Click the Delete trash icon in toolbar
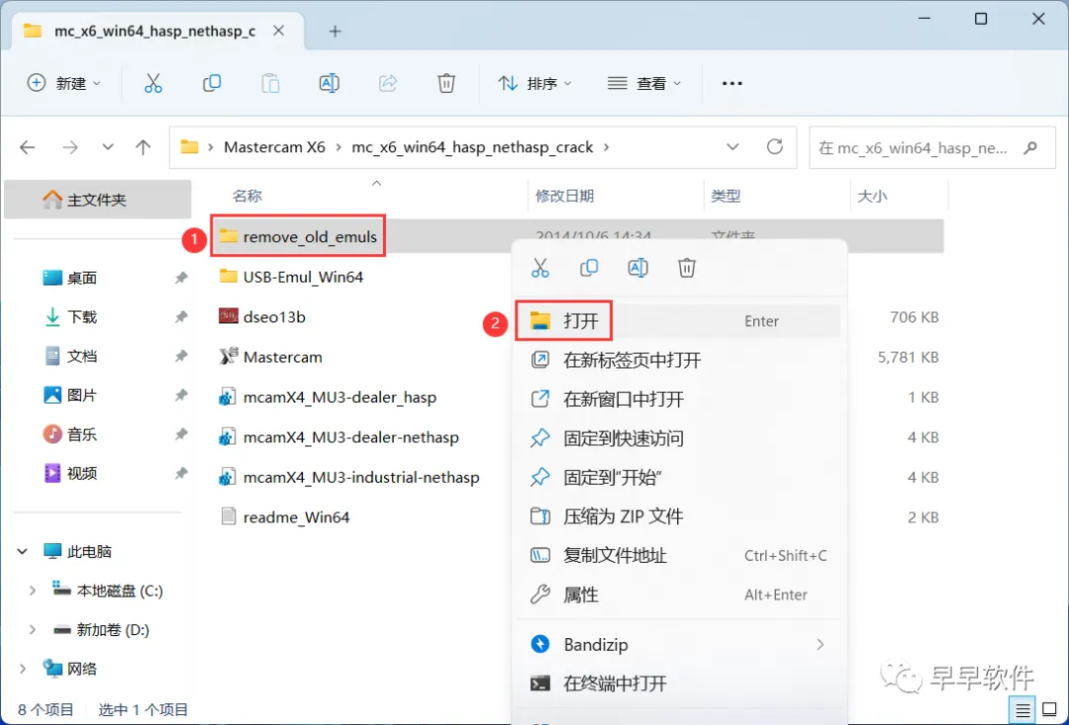 [x=445, y=83]
